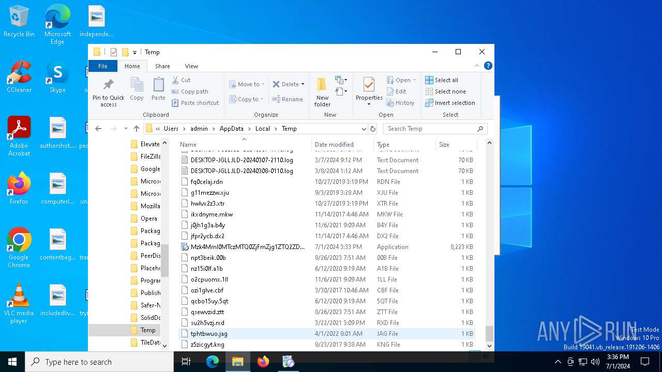Viewport: 662px width, 372px height.
Task: Launch VLC media player shortcut
Action: point(19,304)
